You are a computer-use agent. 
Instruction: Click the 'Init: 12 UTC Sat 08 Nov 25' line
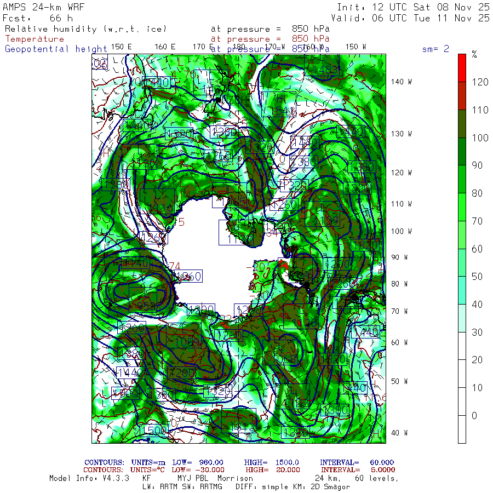(414, 7)
